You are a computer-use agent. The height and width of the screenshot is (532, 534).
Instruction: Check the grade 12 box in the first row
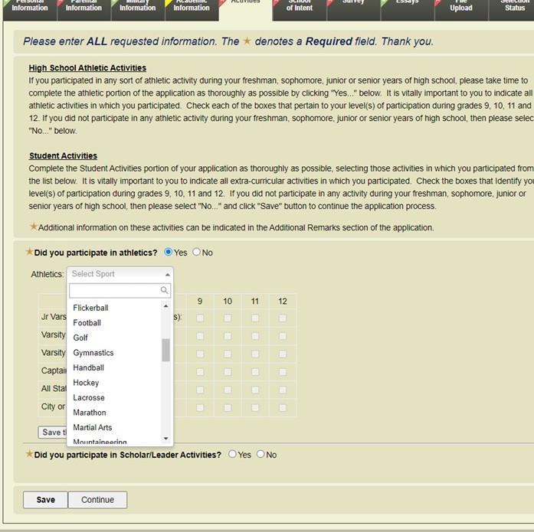click(x=283, y=318)
